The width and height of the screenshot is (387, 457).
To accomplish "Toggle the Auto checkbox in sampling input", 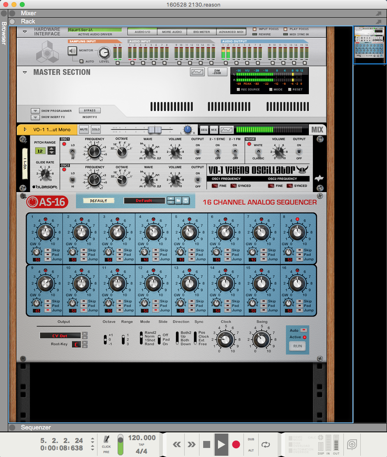I will [x=81, y=61].
